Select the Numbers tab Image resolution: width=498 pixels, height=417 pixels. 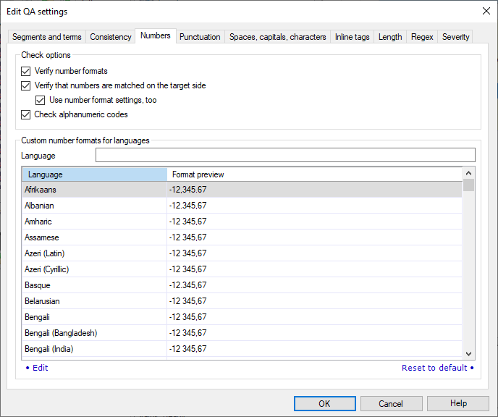tap(156, 35)
